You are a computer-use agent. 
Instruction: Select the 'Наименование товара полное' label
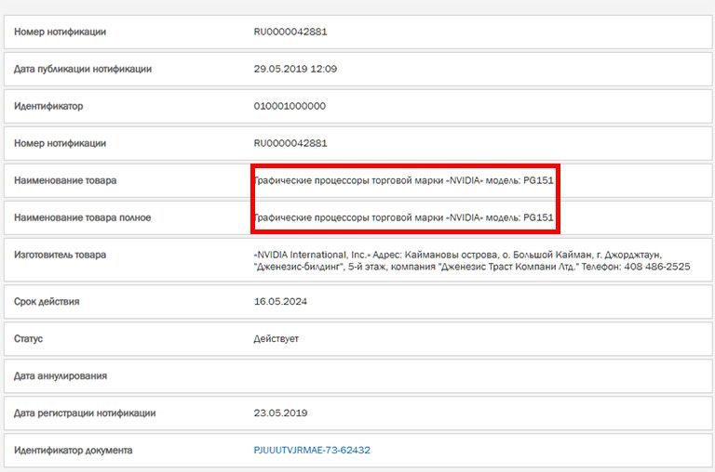pos(82,217)
